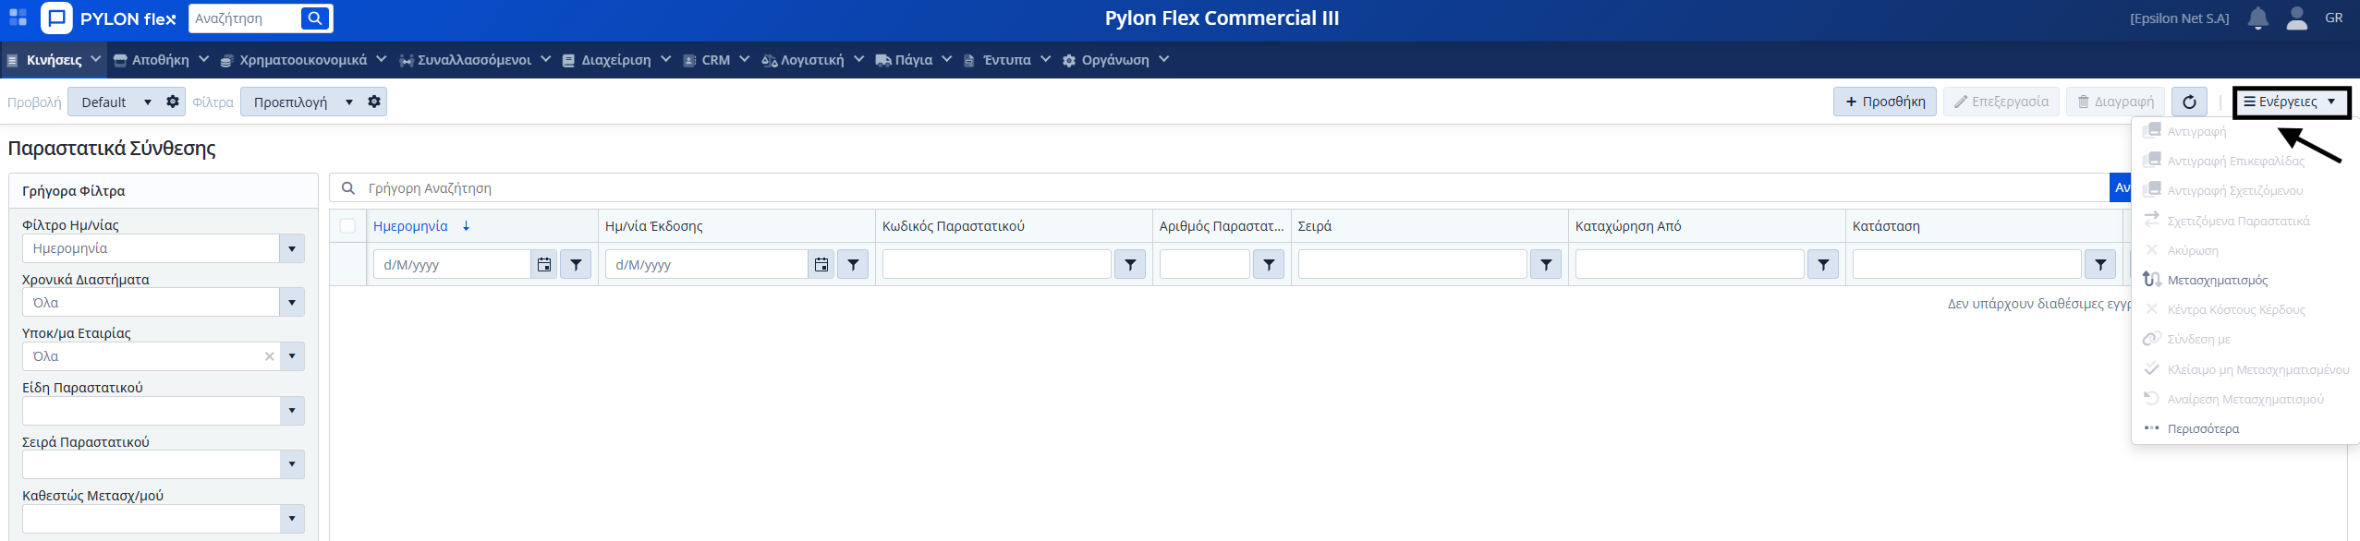Open calendar picker for Ημερομηνία column
This screenshot has height=541, width=2360.
[x=544, y=265]
